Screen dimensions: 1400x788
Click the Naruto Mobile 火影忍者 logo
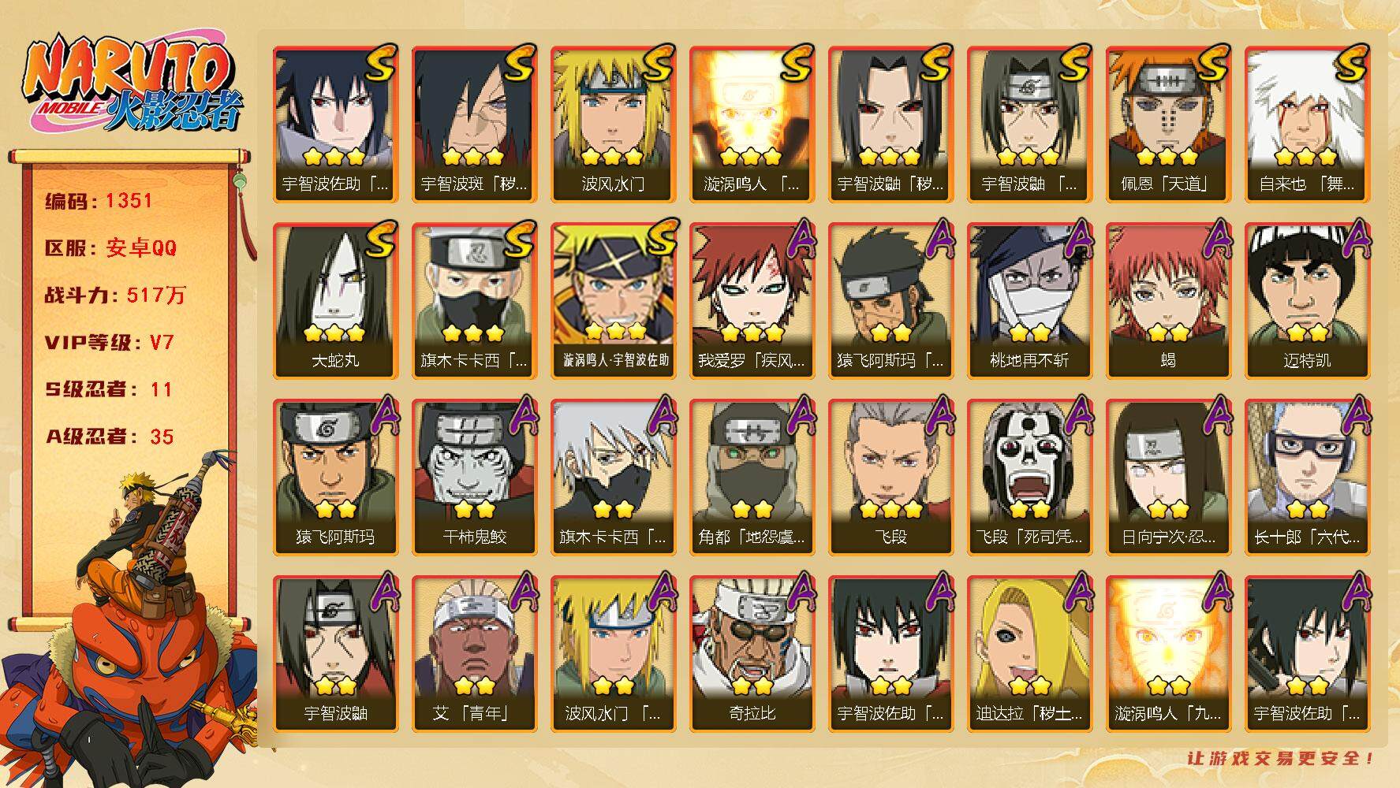pos(130,83)
